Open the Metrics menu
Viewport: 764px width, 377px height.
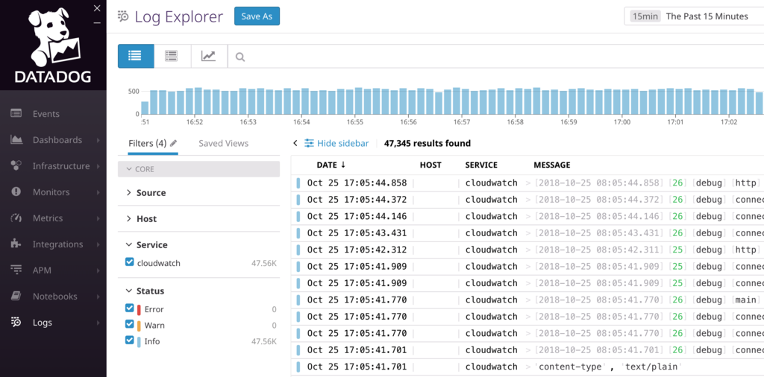click(x=47, y=218)
